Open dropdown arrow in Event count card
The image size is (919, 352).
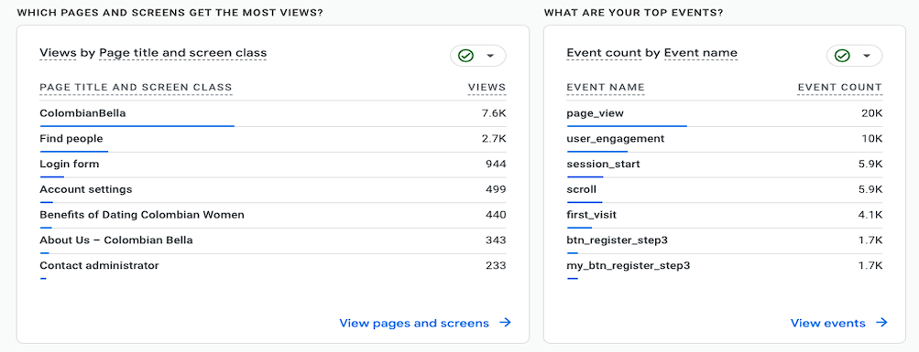click(867, 56)
